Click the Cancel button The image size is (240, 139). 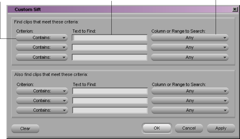click(189, 128)
